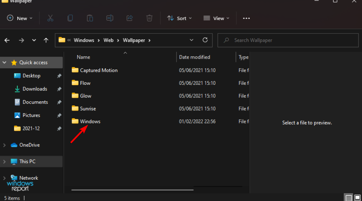Click the Delete trash can icon
This screenshot has height=201, width=362.
pos(149,18)
